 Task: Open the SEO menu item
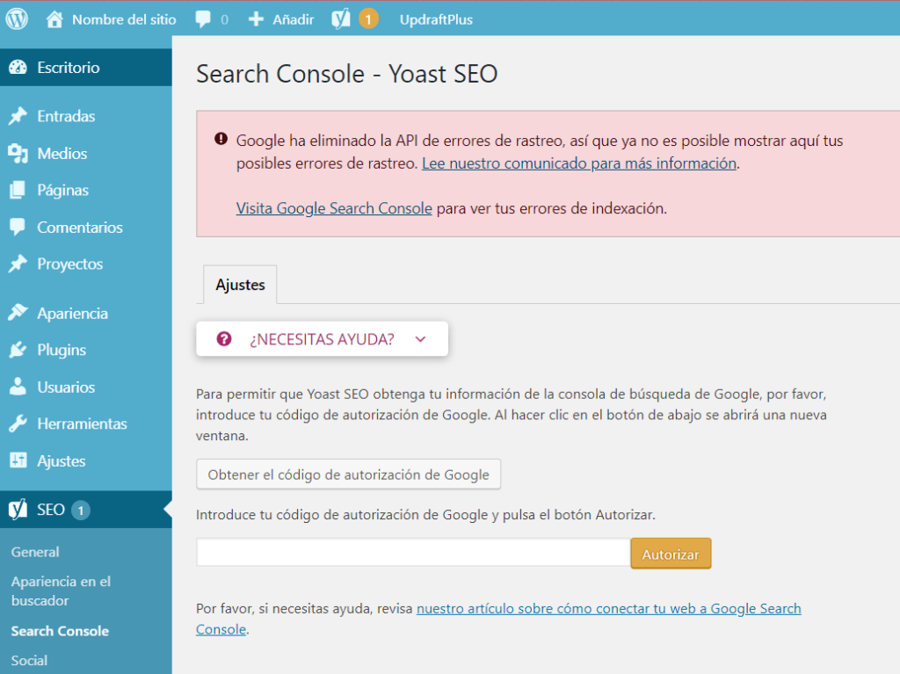pos(86,510)
